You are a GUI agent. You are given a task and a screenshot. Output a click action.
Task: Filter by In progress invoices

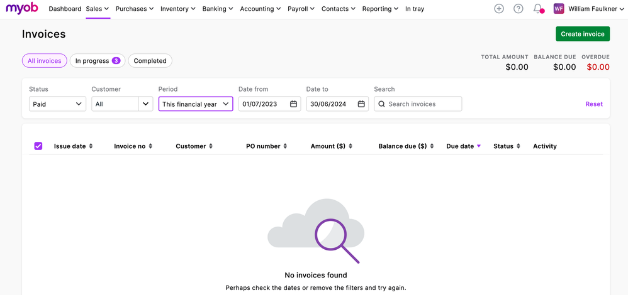click(97, 61)
